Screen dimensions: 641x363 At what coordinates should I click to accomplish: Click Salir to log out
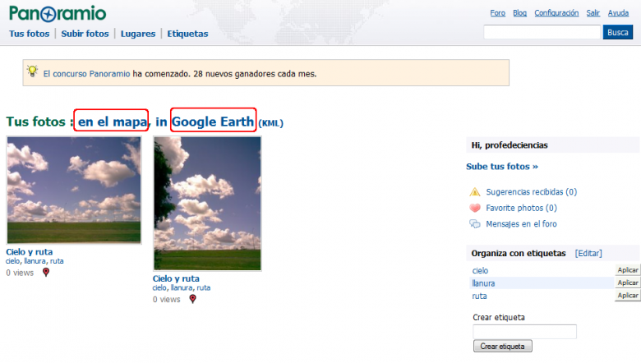coord(593,12)
